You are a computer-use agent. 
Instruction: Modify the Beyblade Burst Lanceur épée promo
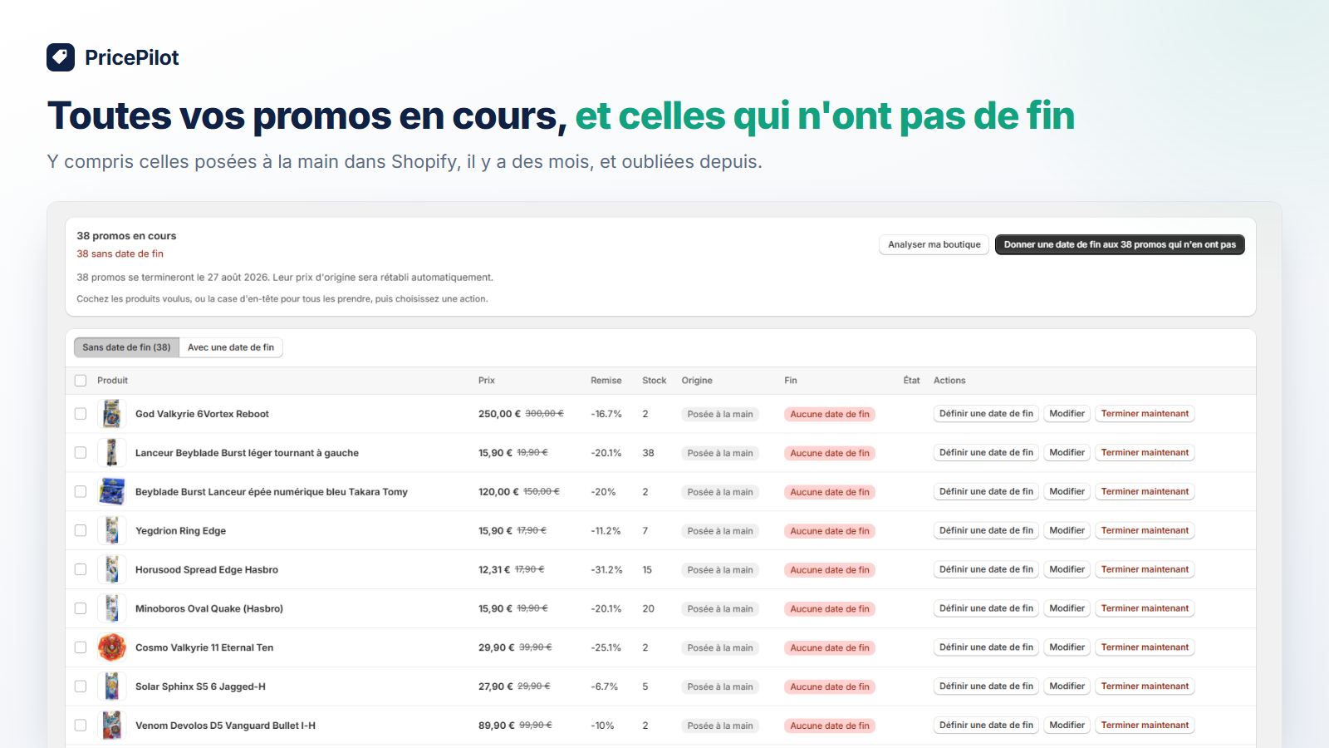1067,492
